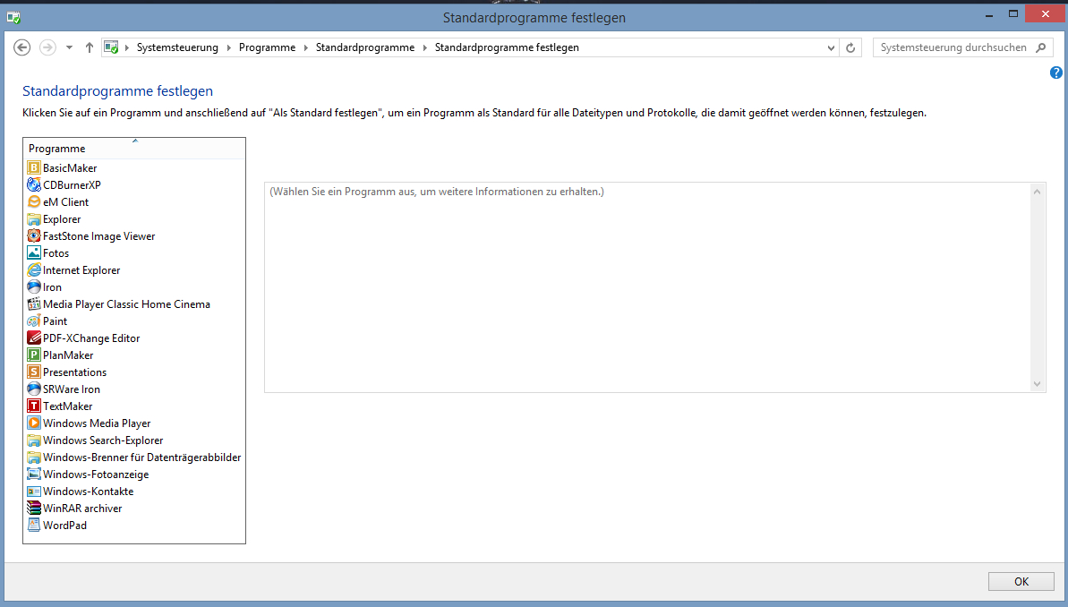Select WinRAR archiver text entry
Viewport: 1068px width, 607px height.
point(82,509)
